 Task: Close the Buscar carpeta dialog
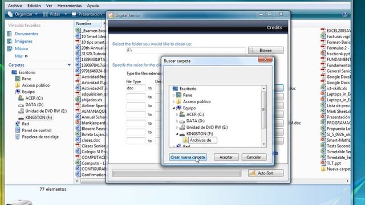(x=265, y=59)
